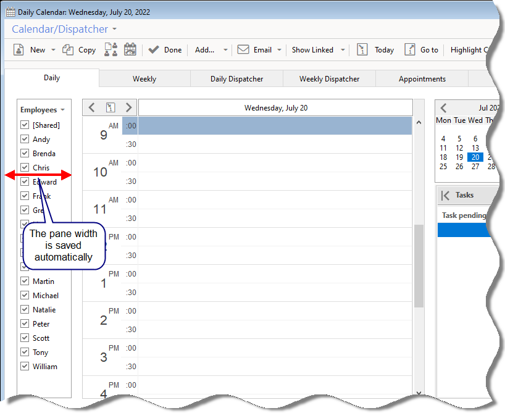Click the Email envelope icon

coord(243,50)
